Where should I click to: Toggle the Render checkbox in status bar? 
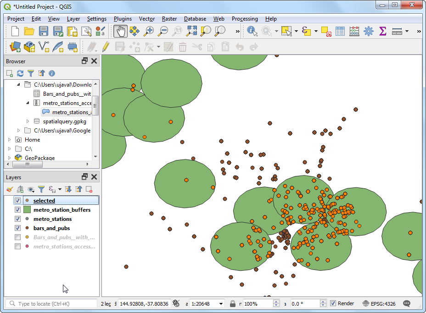point(333,303)
